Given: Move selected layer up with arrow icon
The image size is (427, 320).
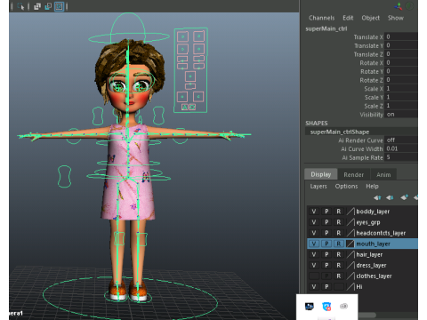Looking at the screenshot, I should pyautogui.click(x=377, y=197).
